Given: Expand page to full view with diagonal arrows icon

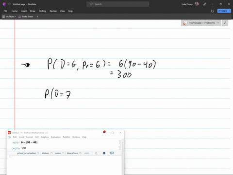Looking at the screenshot, I should (x=225, y=23).
